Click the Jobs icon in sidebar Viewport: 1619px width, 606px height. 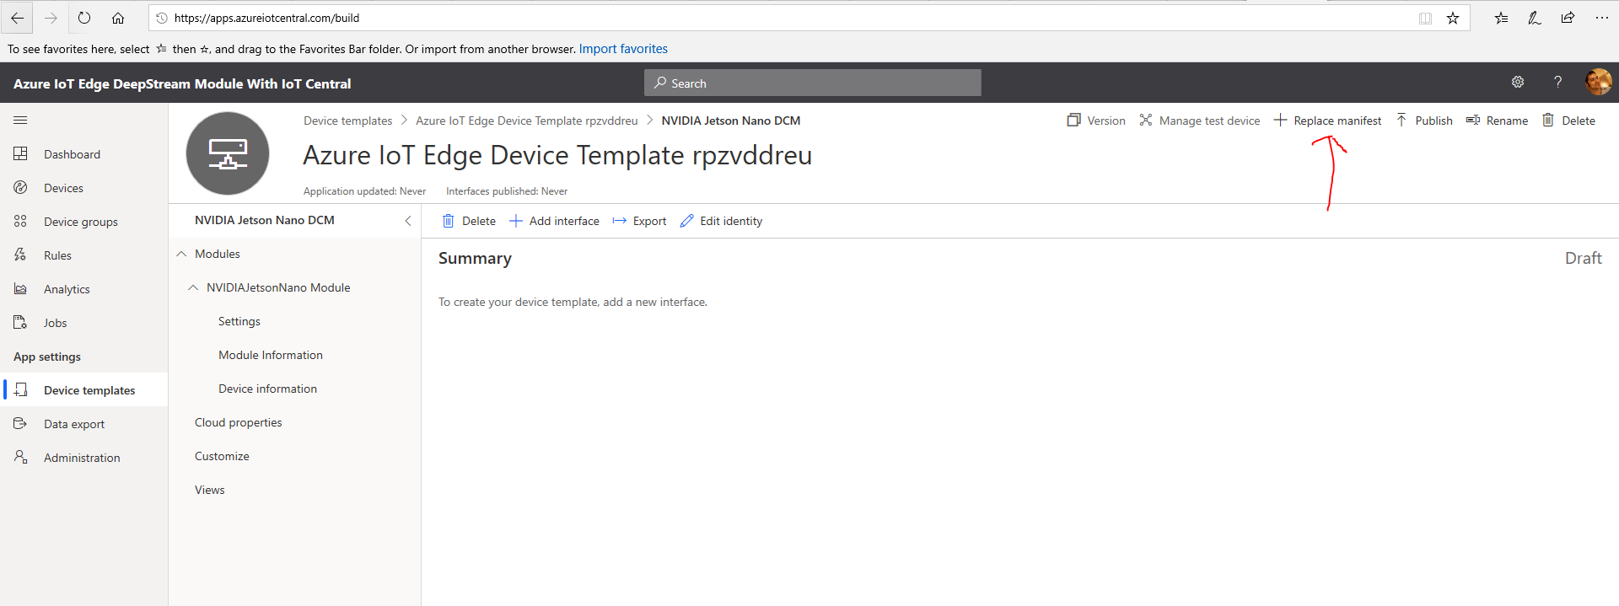[21, 322]
